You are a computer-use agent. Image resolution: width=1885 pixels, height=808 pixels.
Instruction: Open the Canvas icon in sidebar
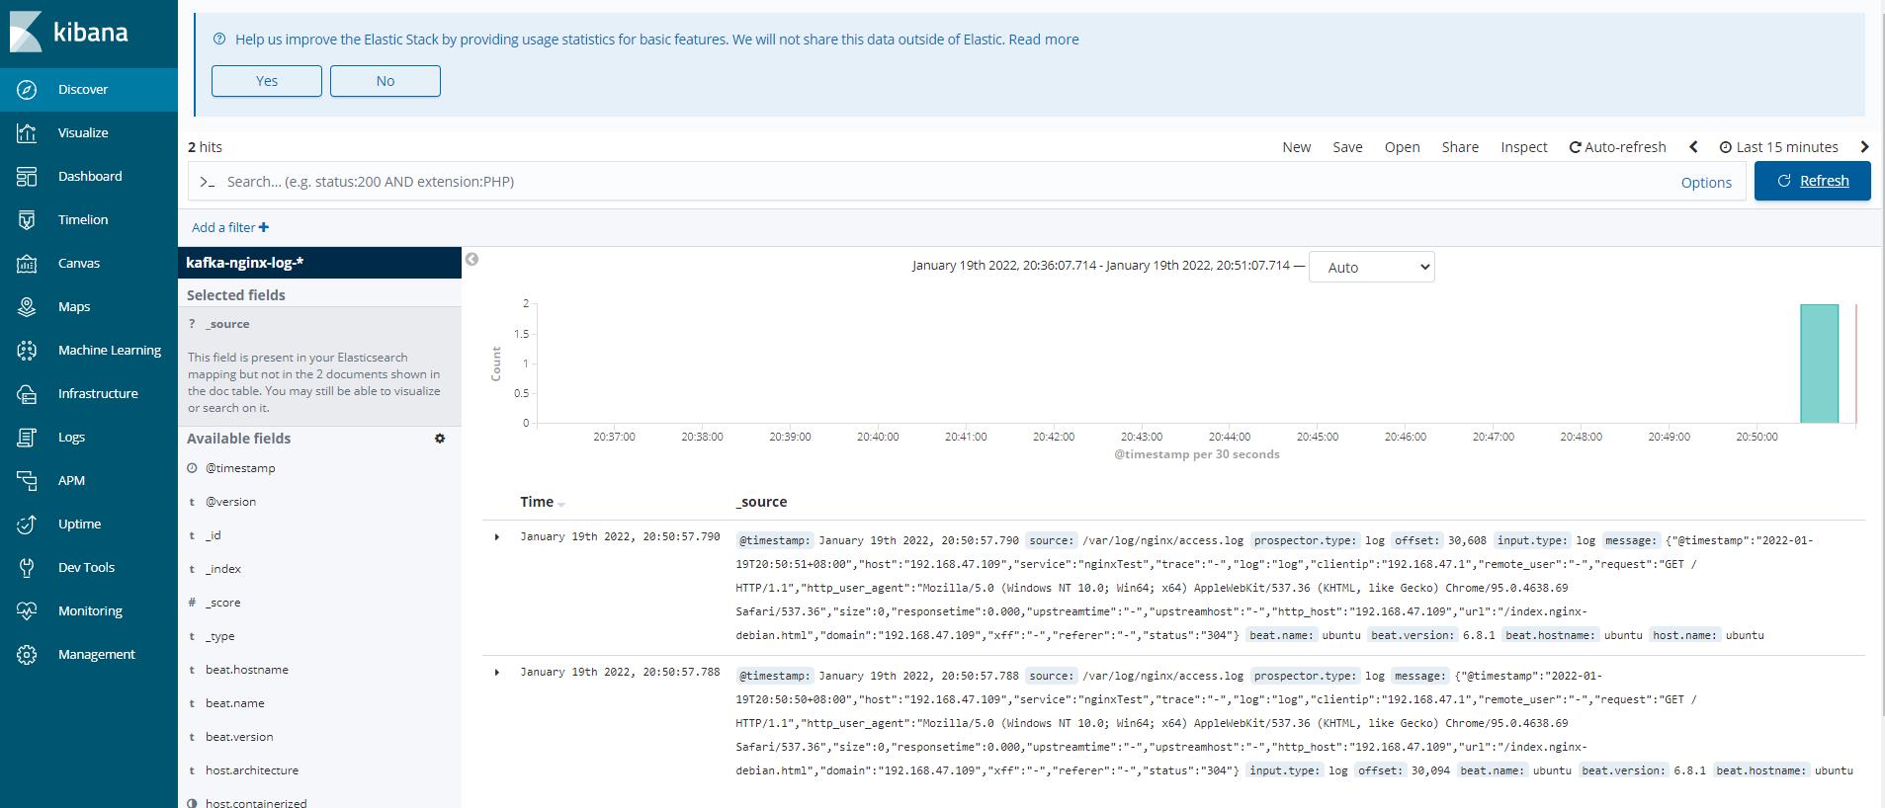[27, 264]
